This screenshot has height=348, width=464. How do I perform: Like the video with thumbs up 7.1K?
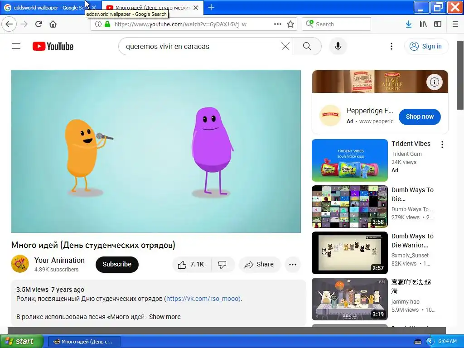coord(192,264)
